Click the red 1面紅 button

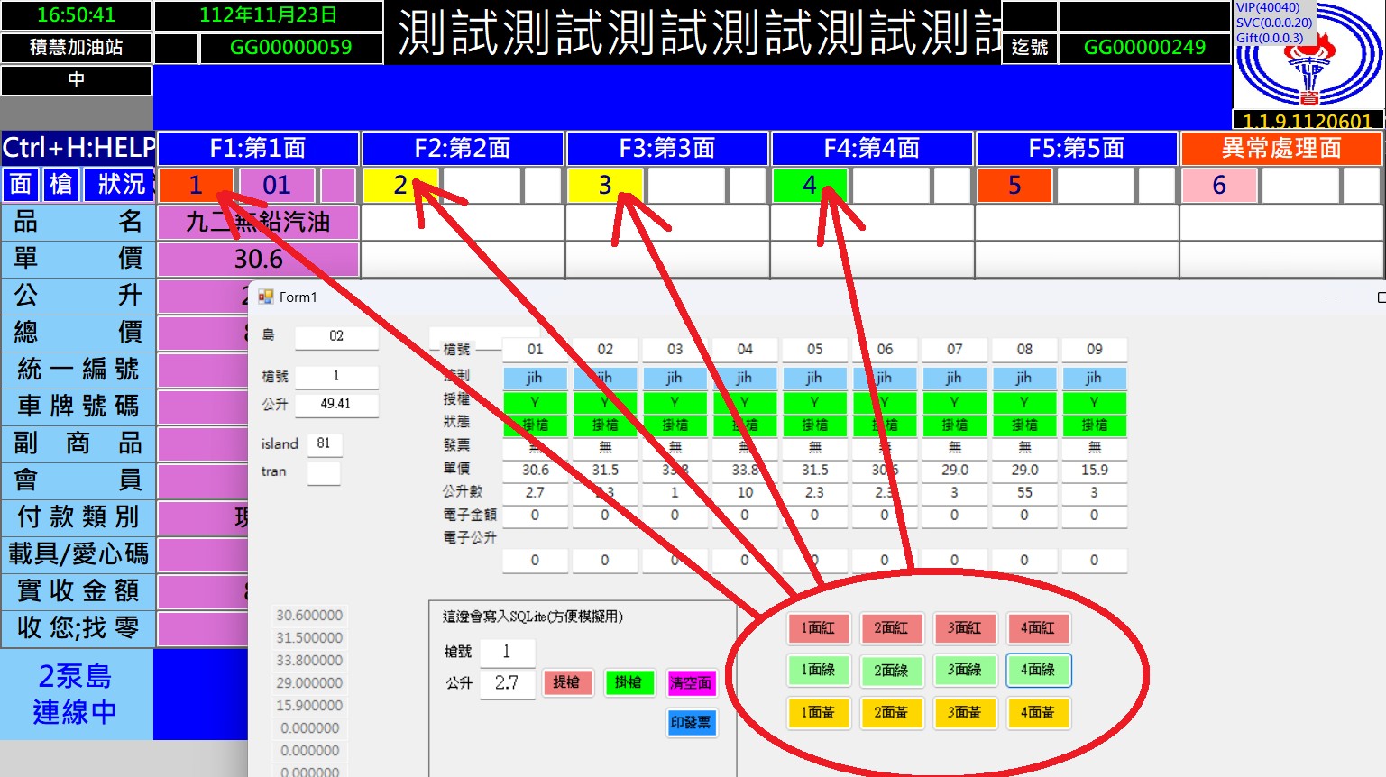(818, 627)
